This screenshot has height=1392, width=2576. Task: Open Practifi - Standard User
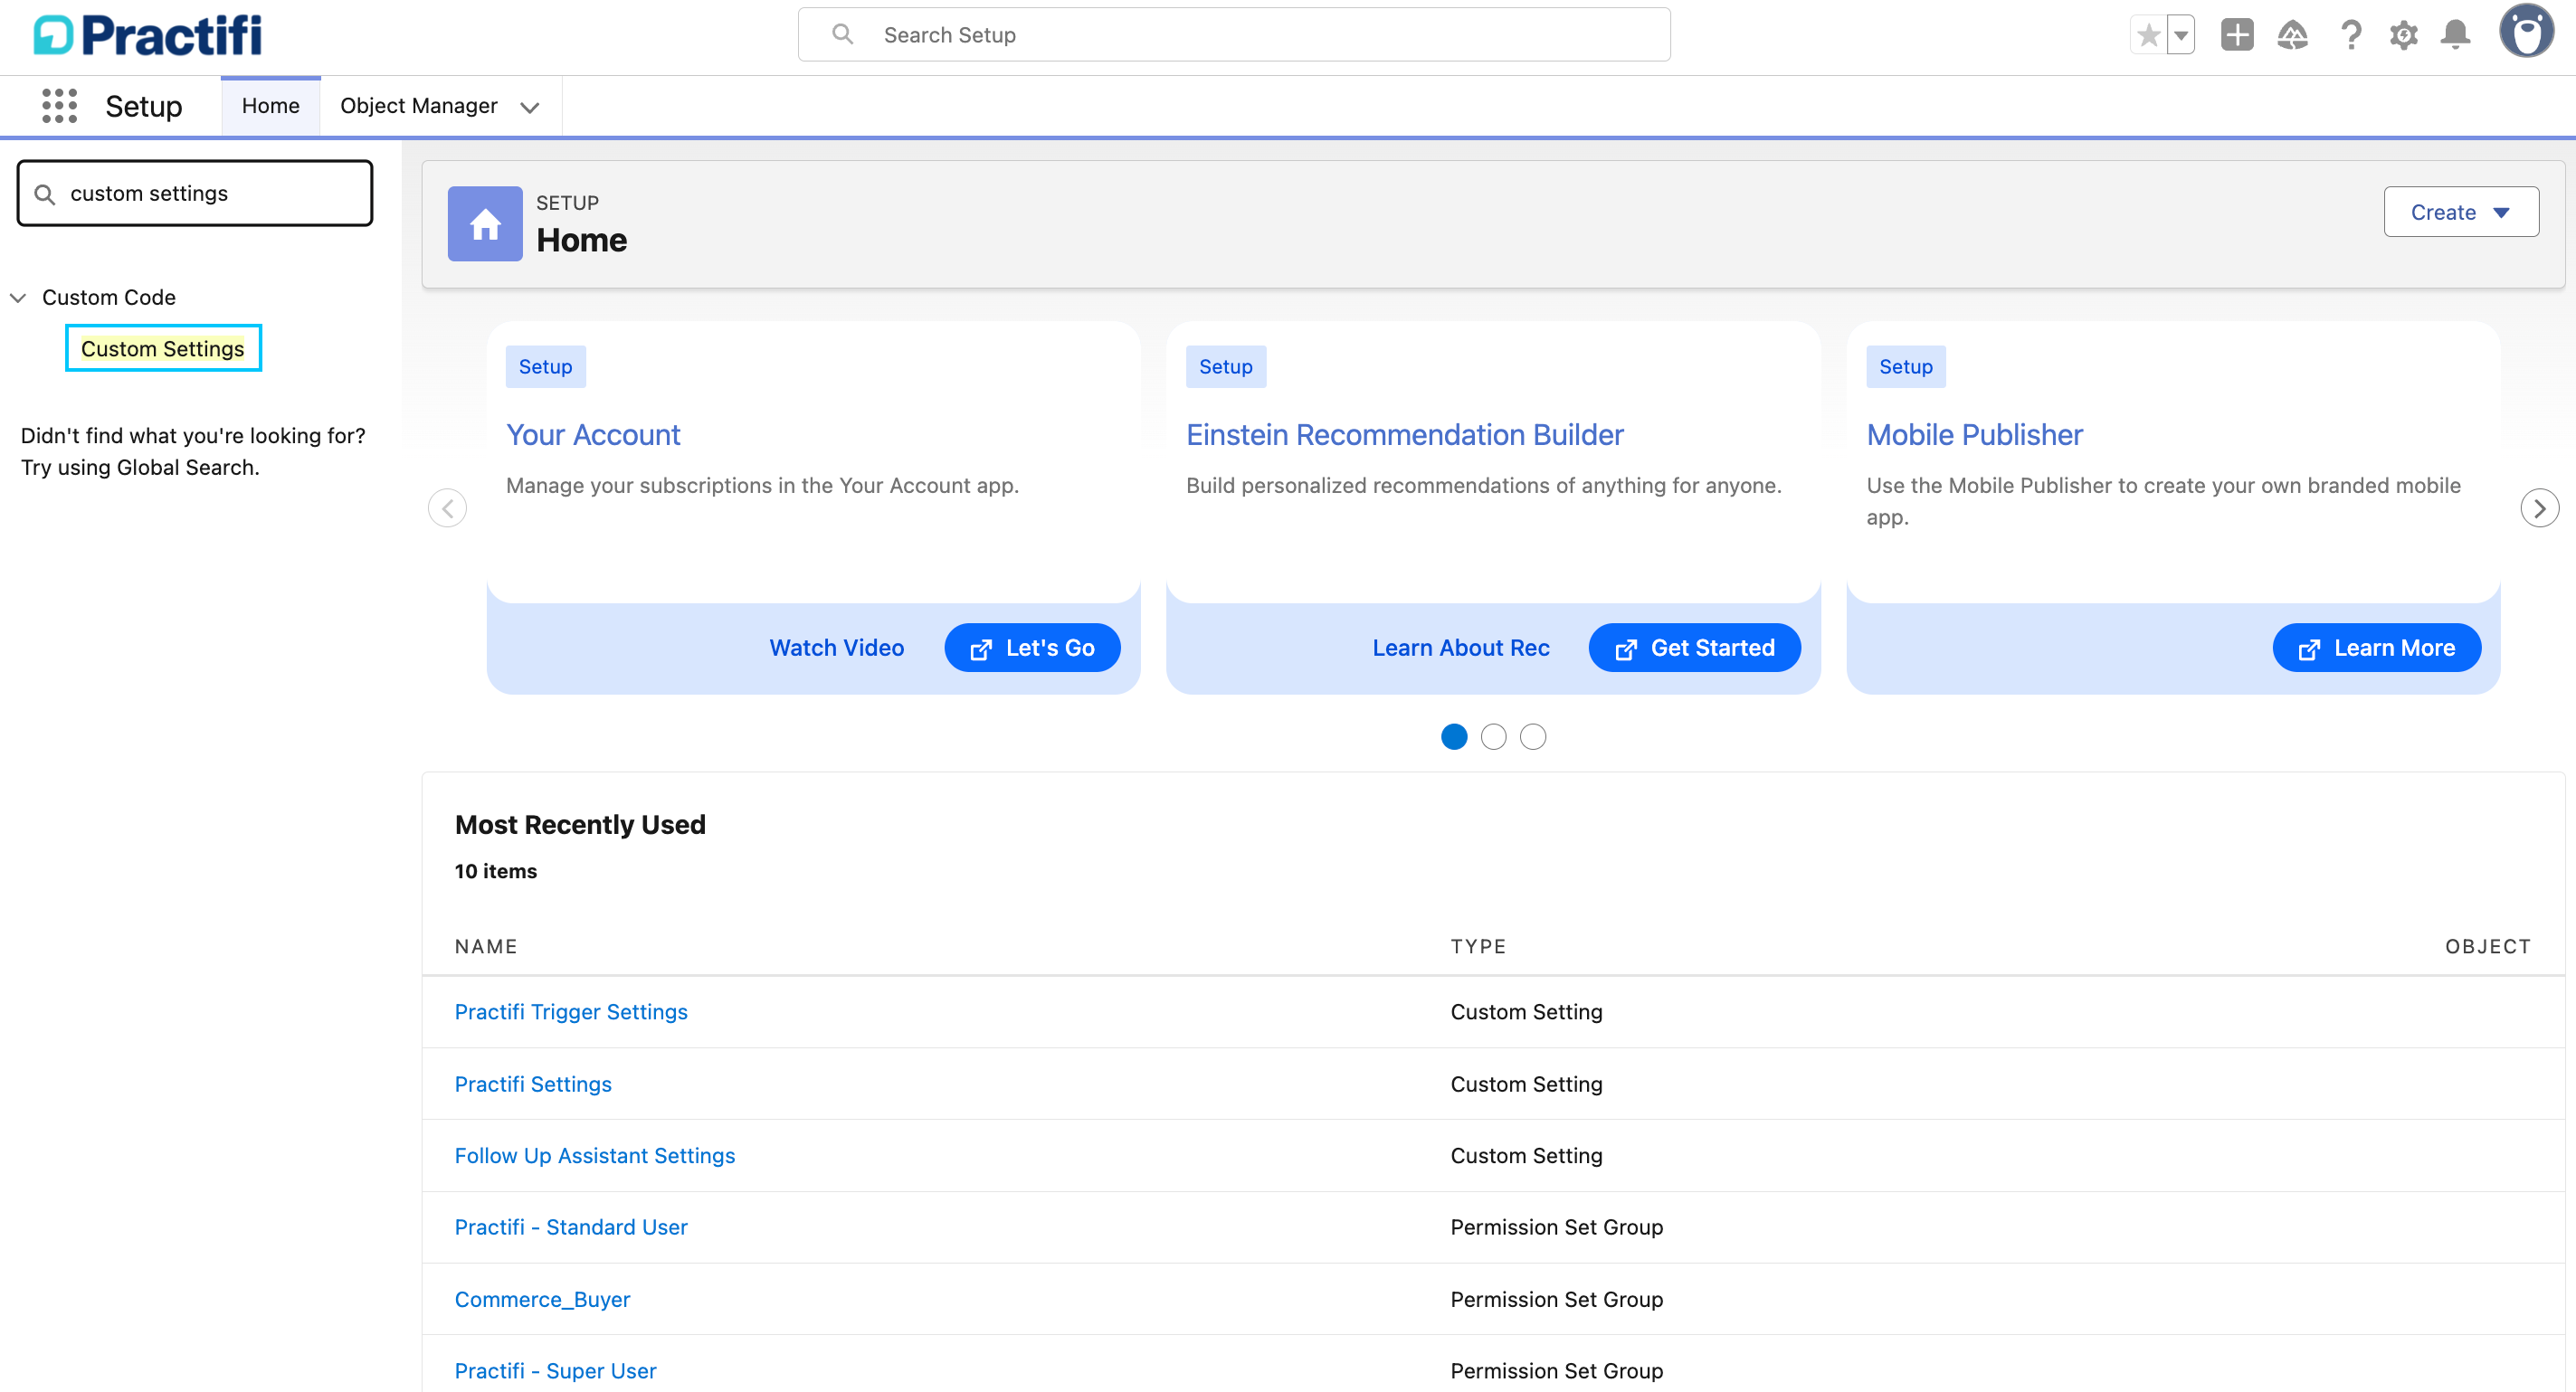coord(571,1227)
